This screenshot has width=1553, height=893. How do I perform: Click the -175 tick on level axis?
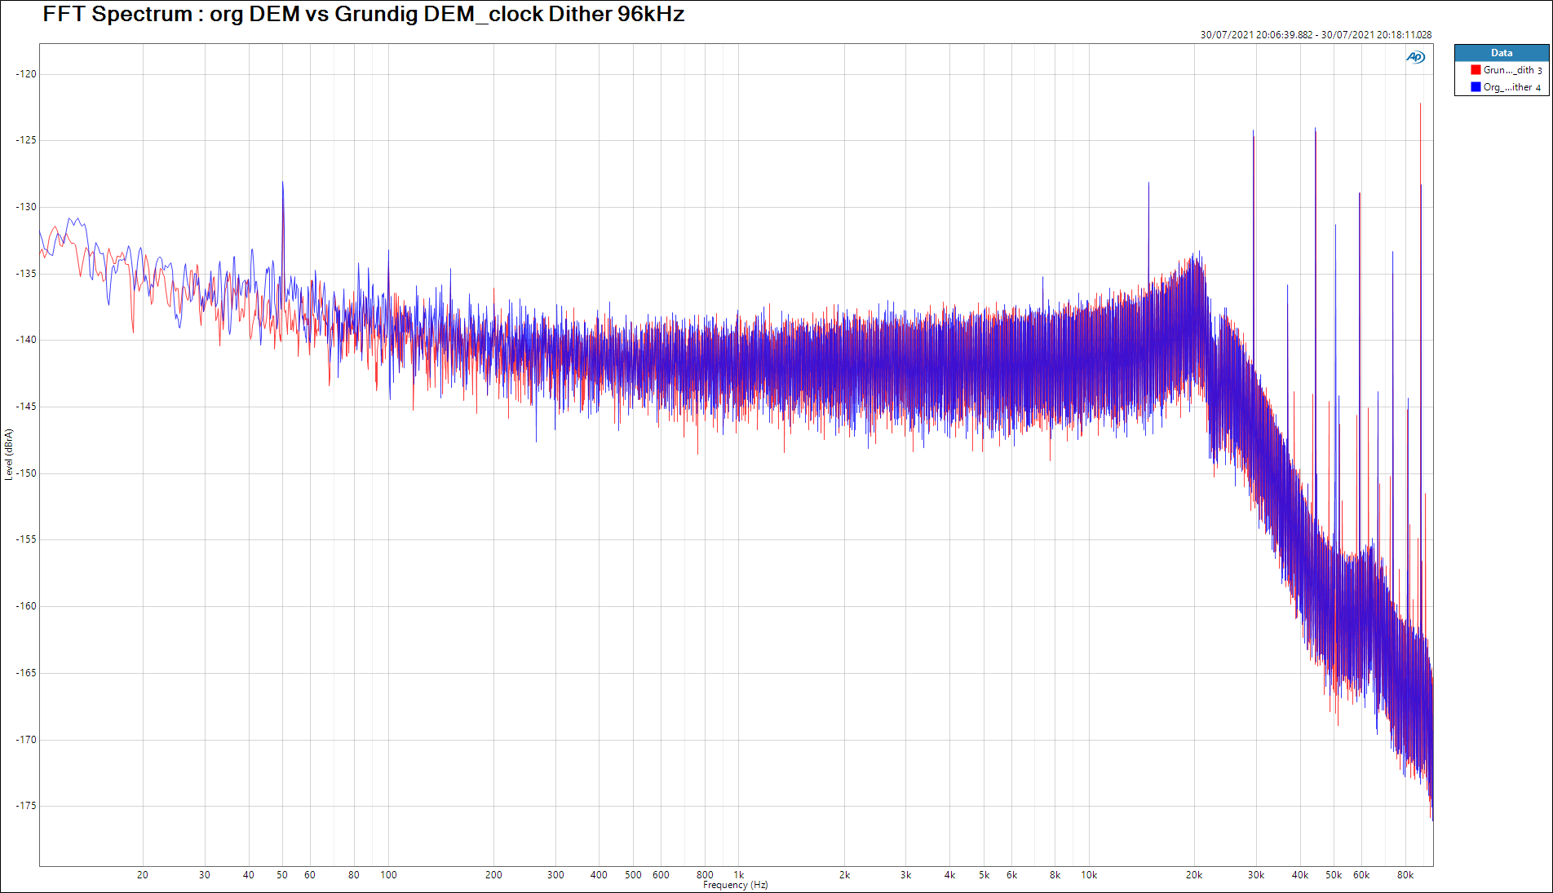tap(26, 806)
